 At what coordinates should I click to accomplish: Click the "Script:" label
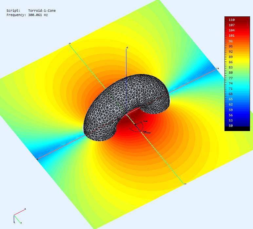pos(13,10)
